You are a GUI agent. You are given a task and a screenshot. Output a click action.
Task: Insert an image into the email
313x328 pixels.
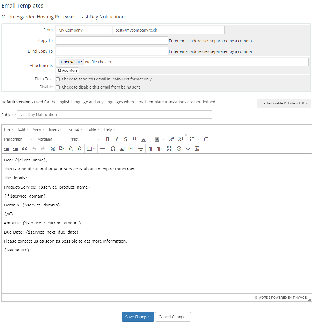(122, 149)
